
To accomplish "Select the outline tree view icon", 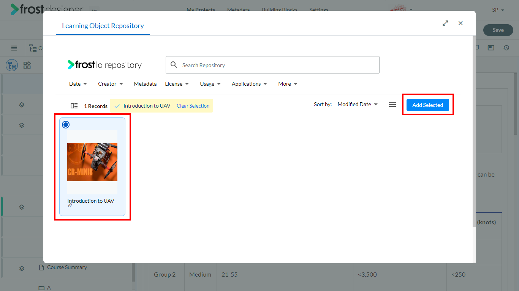I will pyautogui.click(x=12, y=65).
